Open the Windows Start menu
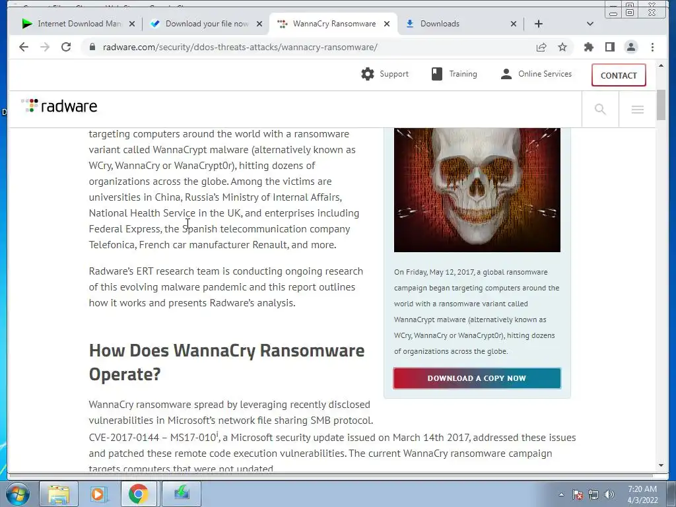The width and height of the screenshot is (676, 507). (x=17, y=494)
